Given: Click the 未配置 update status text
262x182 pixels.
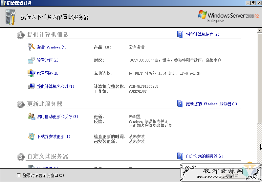Looking at the screenshot, I should tap(135, 117).
